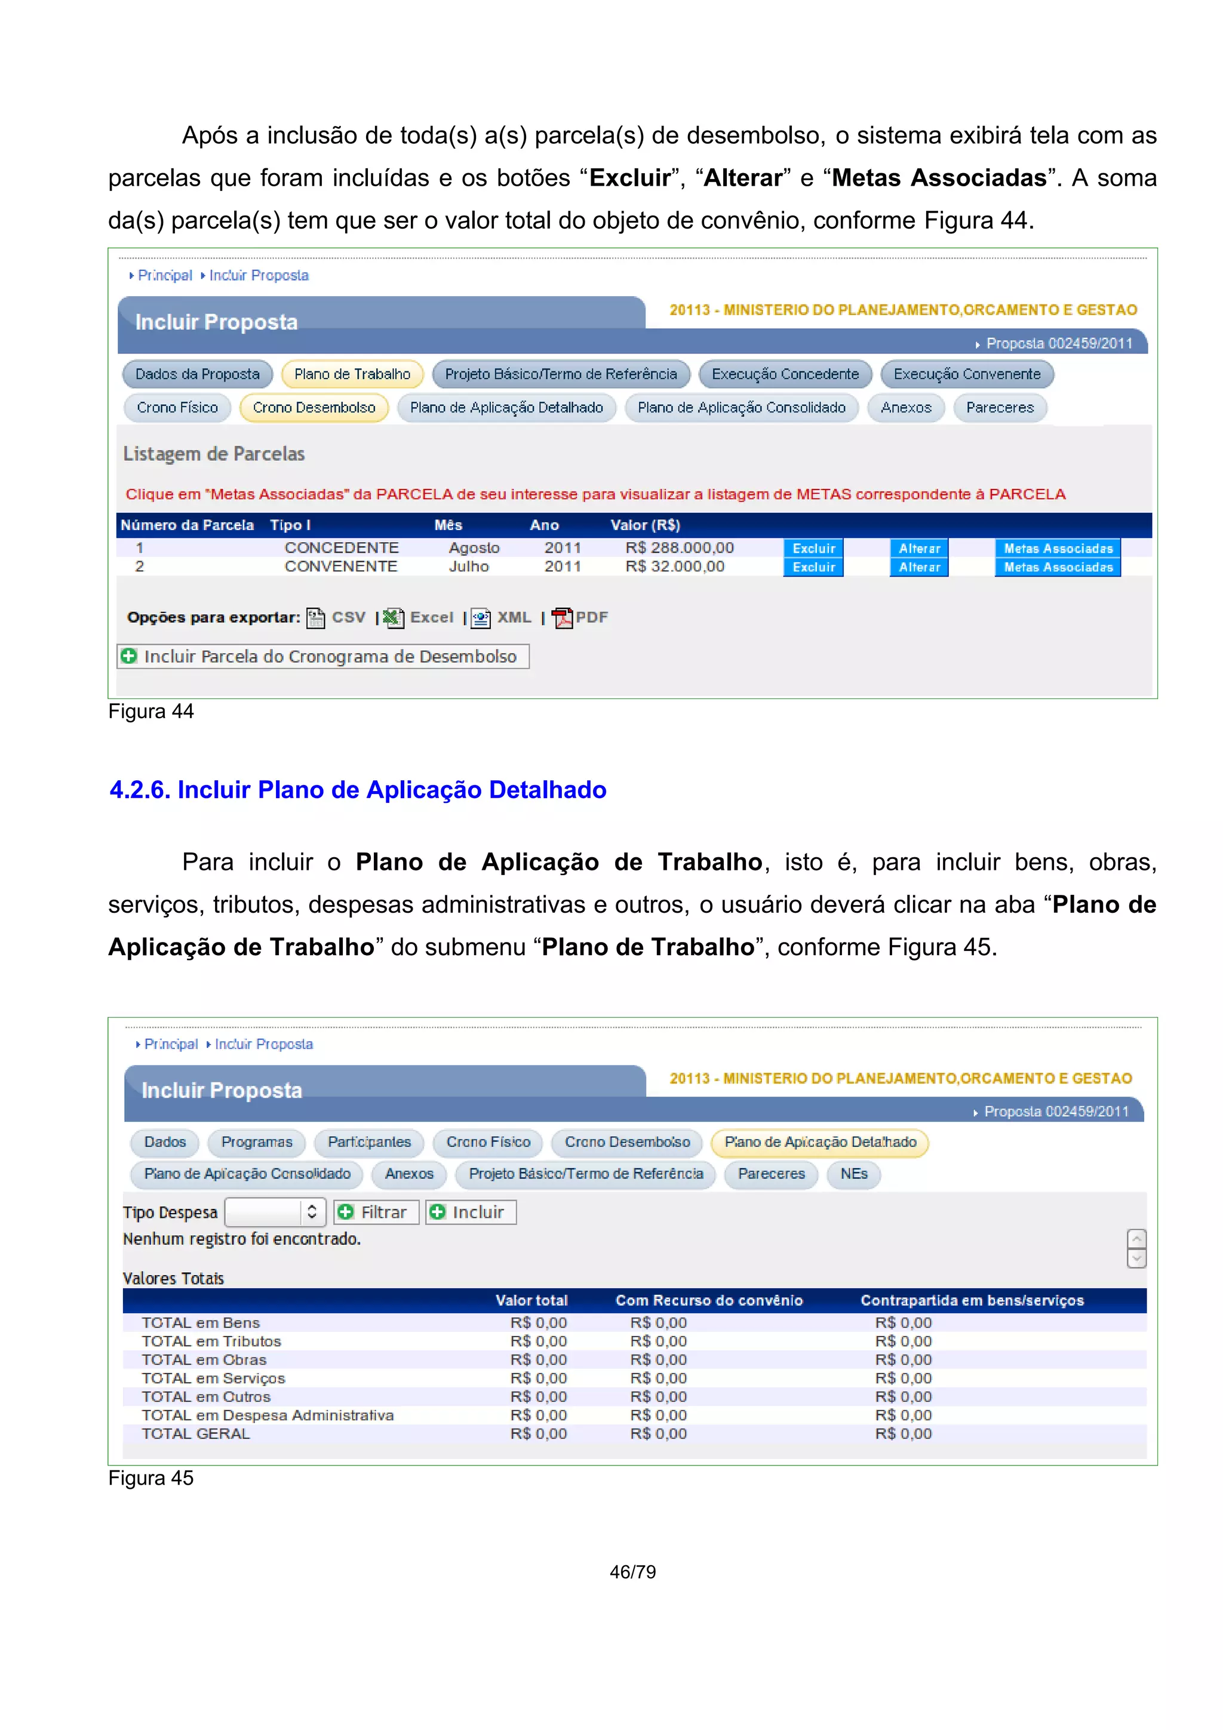The width and height of the screenshot is (1223, 1730).
Task: Click Proposta 002459/2011 link in Figura 45
Action: click(x=1056, y=1112)
